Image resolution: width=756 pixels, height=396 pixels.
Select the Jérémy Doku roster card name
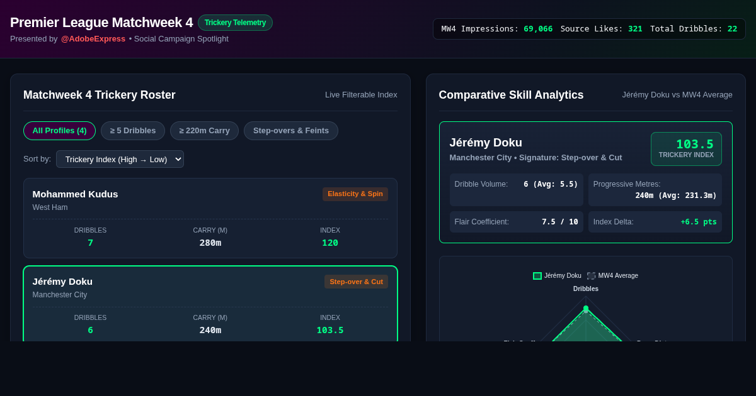pyautogui.click(x=62, y=281)
